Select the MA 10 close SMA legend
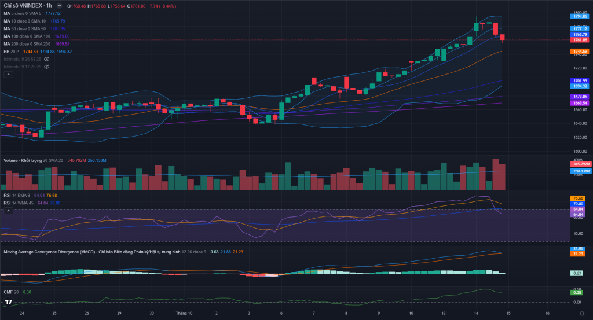 click(x=24, y=21)
